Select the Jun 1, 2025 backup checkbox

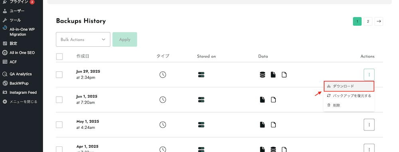59,100
